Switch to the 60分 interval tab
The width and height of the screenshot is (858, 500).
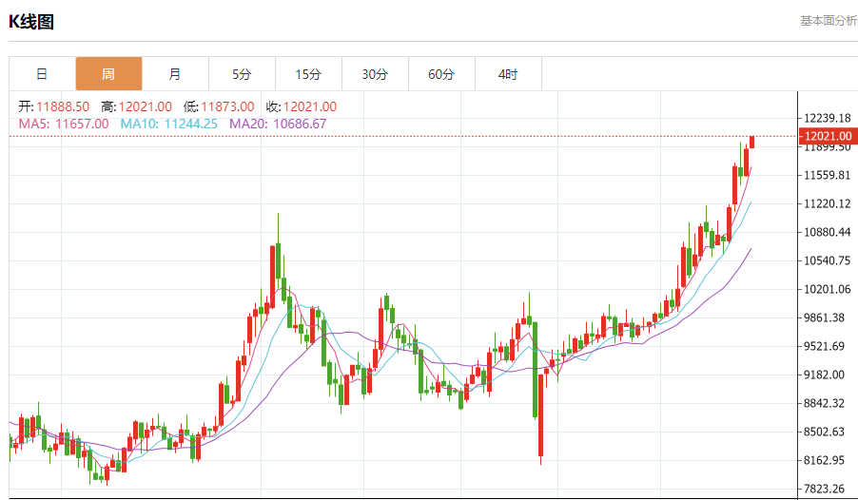(x=441, y=74)
